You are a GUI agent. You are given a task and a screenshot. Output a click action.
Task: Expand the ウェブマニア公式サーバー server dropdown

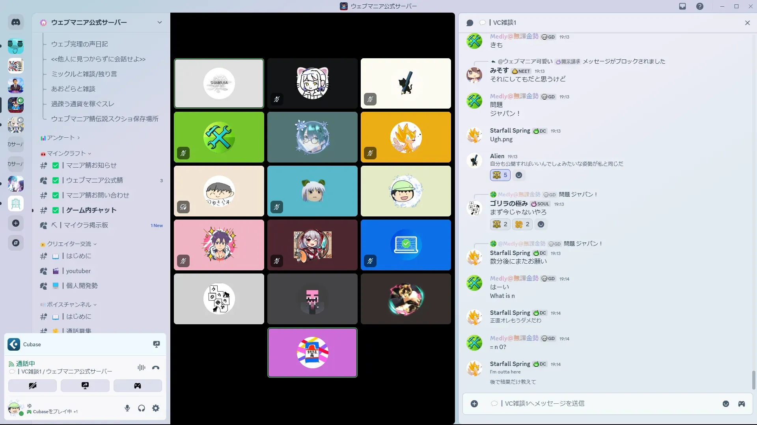159,22
